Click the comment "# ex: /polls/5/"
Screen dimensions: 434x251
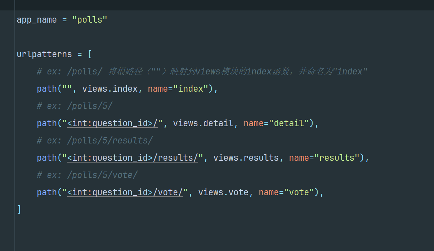75,106
